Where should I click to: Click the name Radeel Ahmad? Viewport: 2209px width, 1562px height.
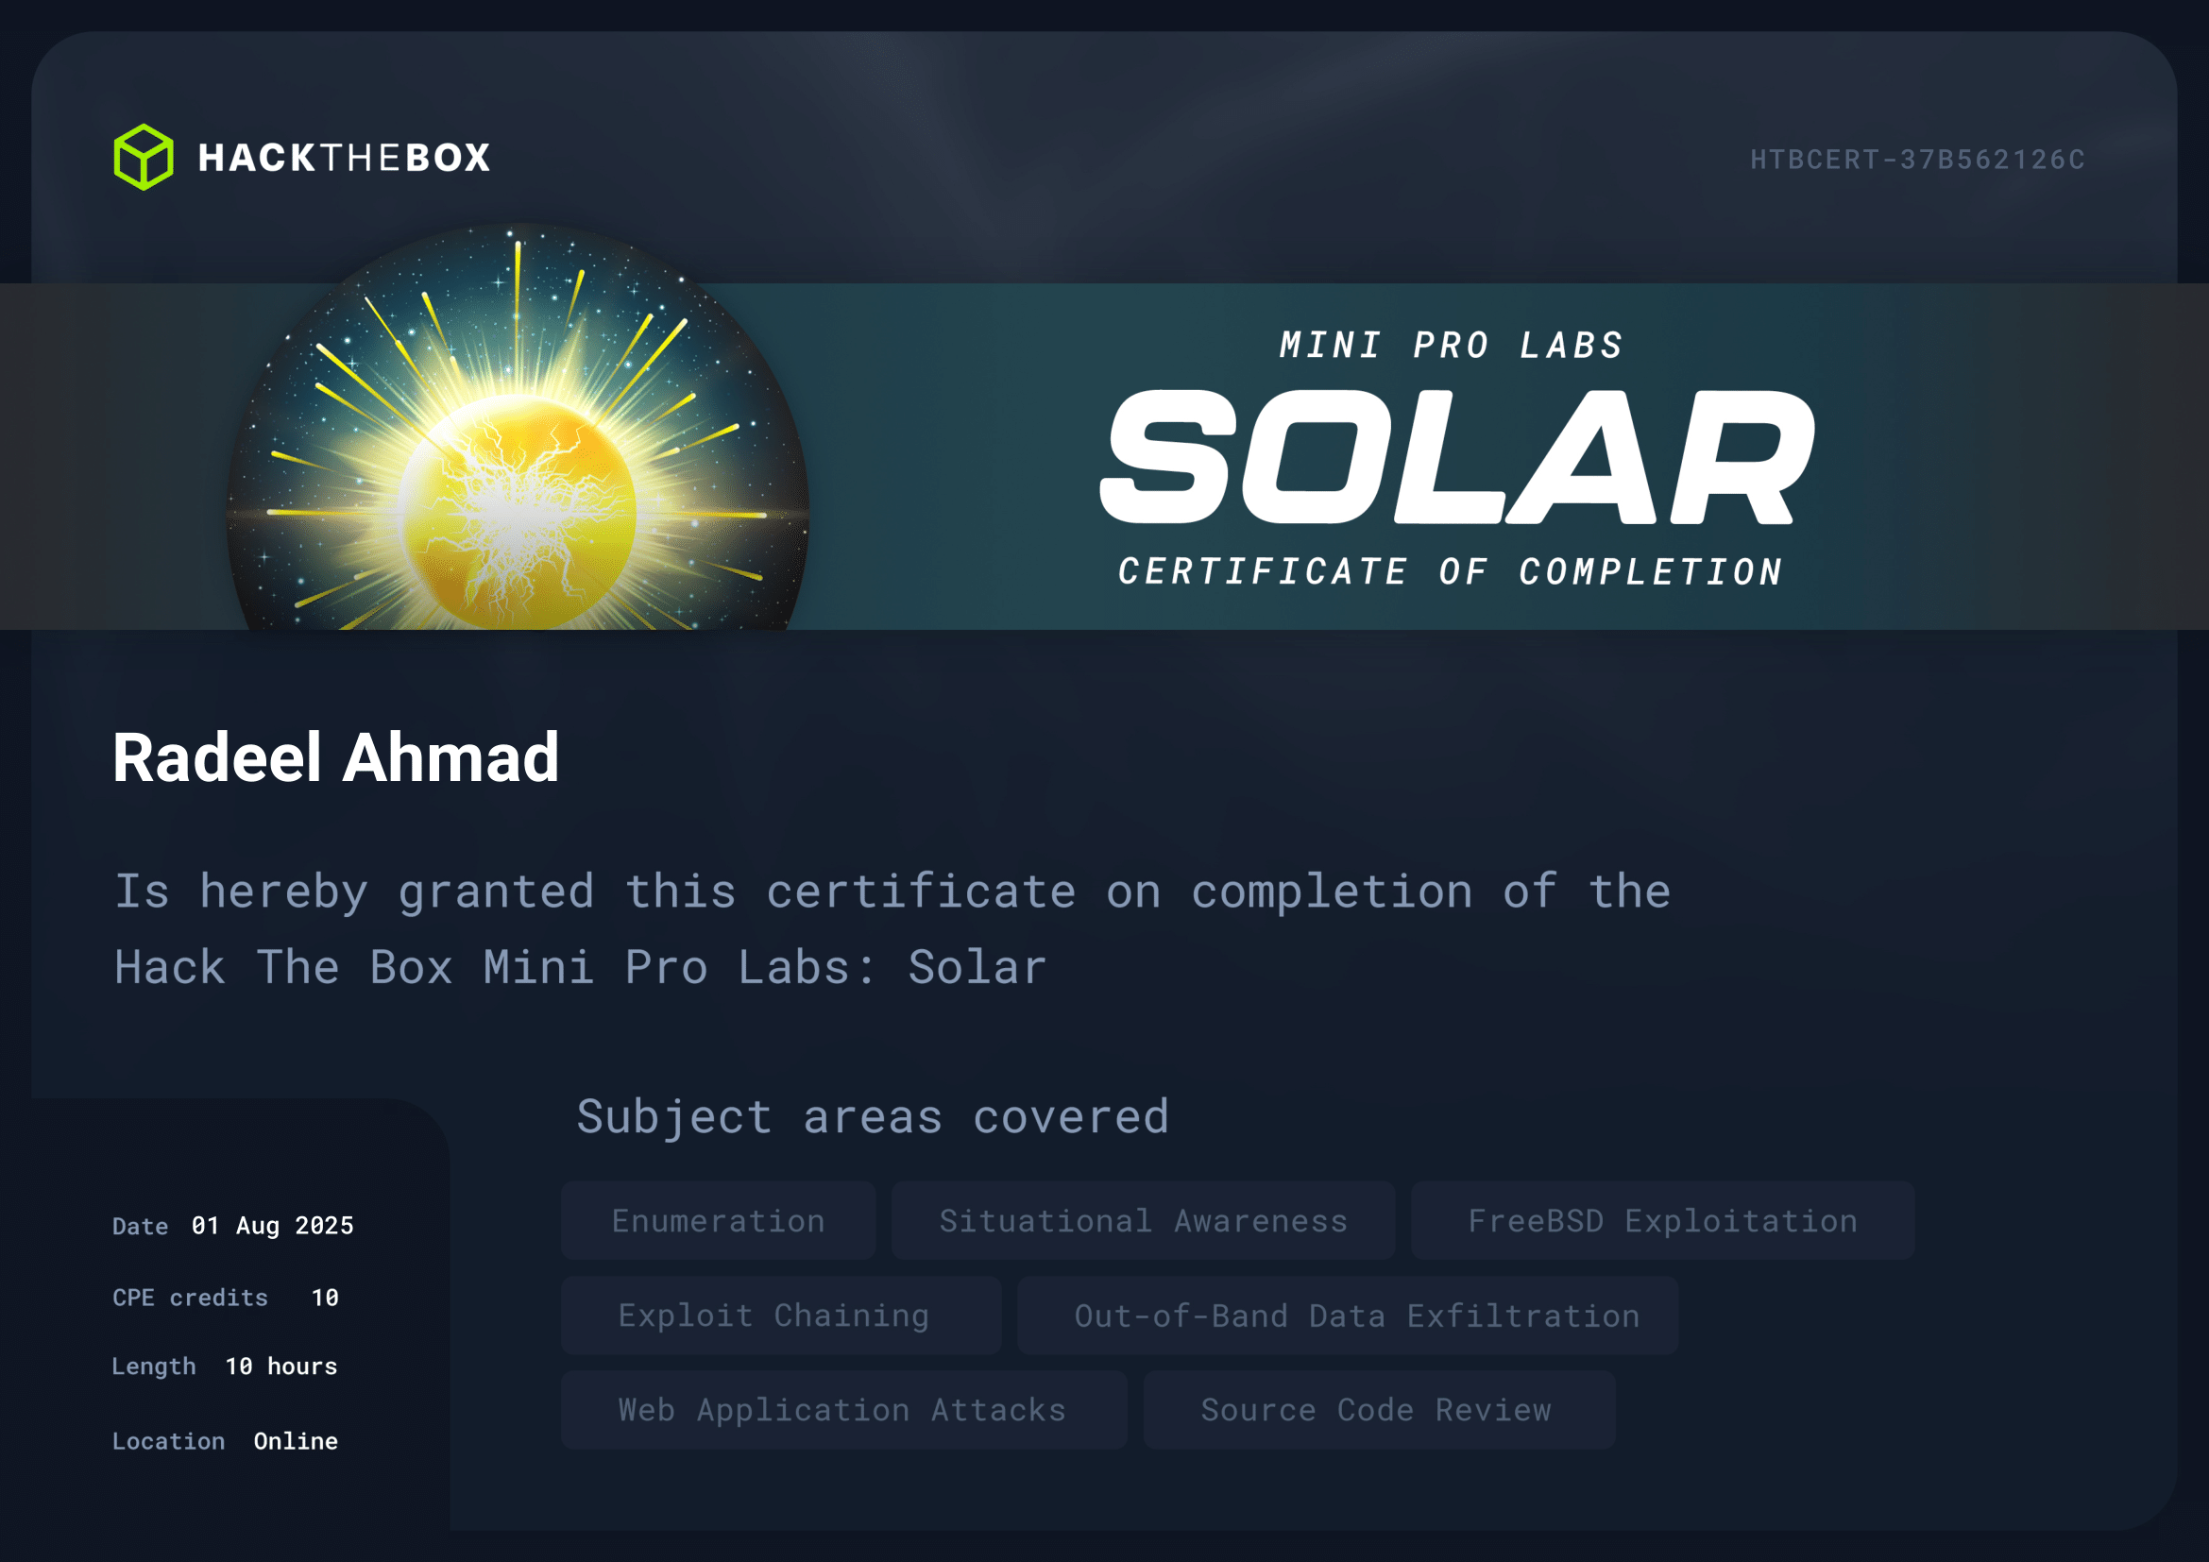pyautogui.click(x=336, y=758)
